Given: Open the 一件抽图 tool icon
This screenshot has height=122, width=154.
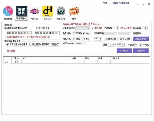Looking at the screenshot, I should (34, 11).
